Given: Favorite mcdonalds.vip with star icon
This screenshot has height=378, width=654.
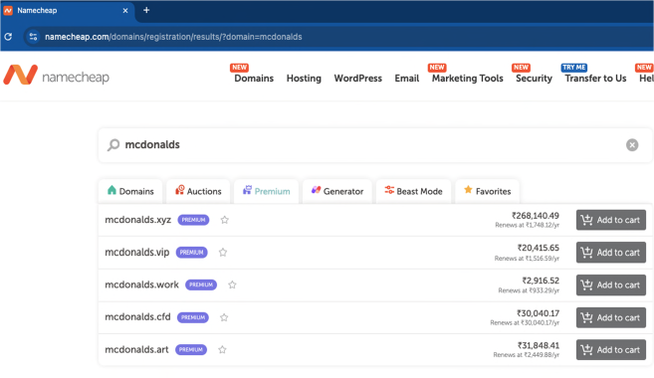Looking at the screenshot, I should [x=223, y=252].
